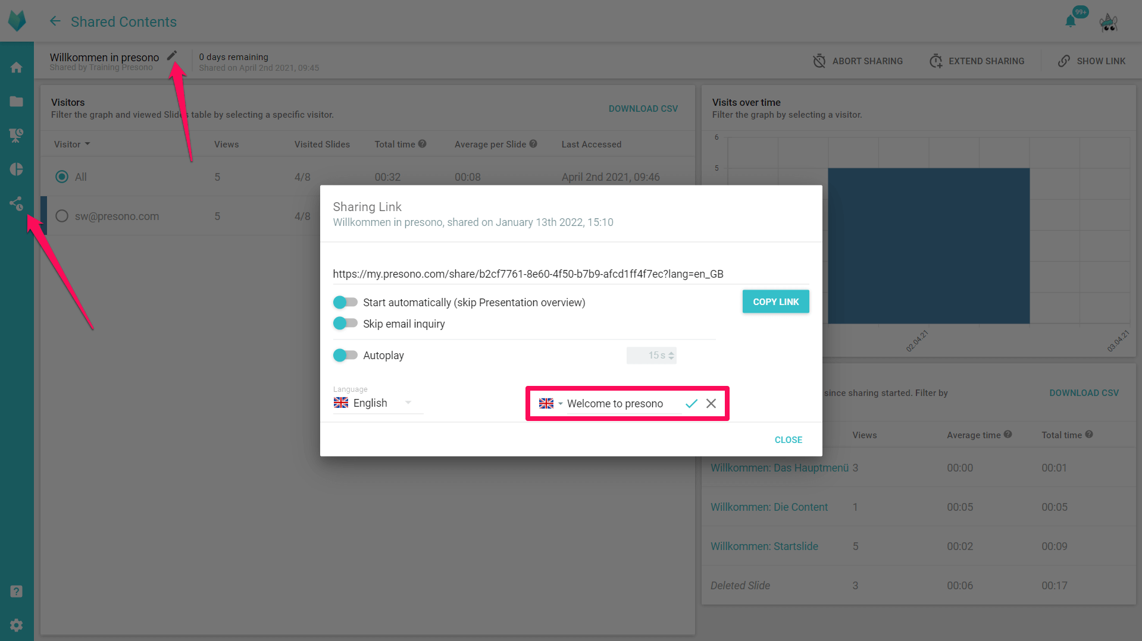Open Total time help icon in slides table
Image resolution: width=1142 pixels, height=641 pixels.
(1089, 435)
